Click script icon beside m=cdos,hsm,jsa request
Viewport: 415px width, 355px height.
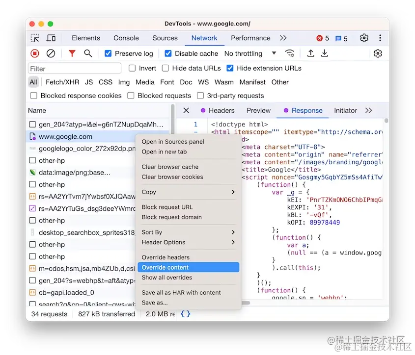pyautogui.click(x=32, y=268)
